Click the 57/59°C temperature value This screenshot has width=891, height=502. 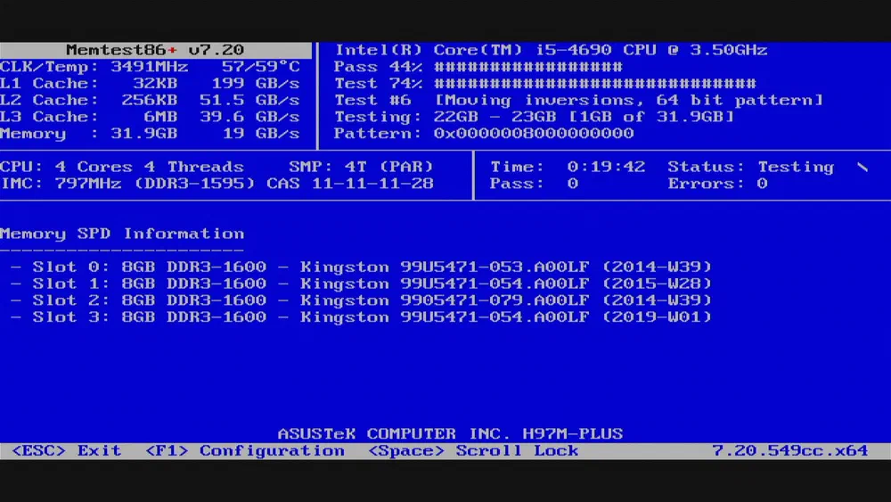pos(261,67)
